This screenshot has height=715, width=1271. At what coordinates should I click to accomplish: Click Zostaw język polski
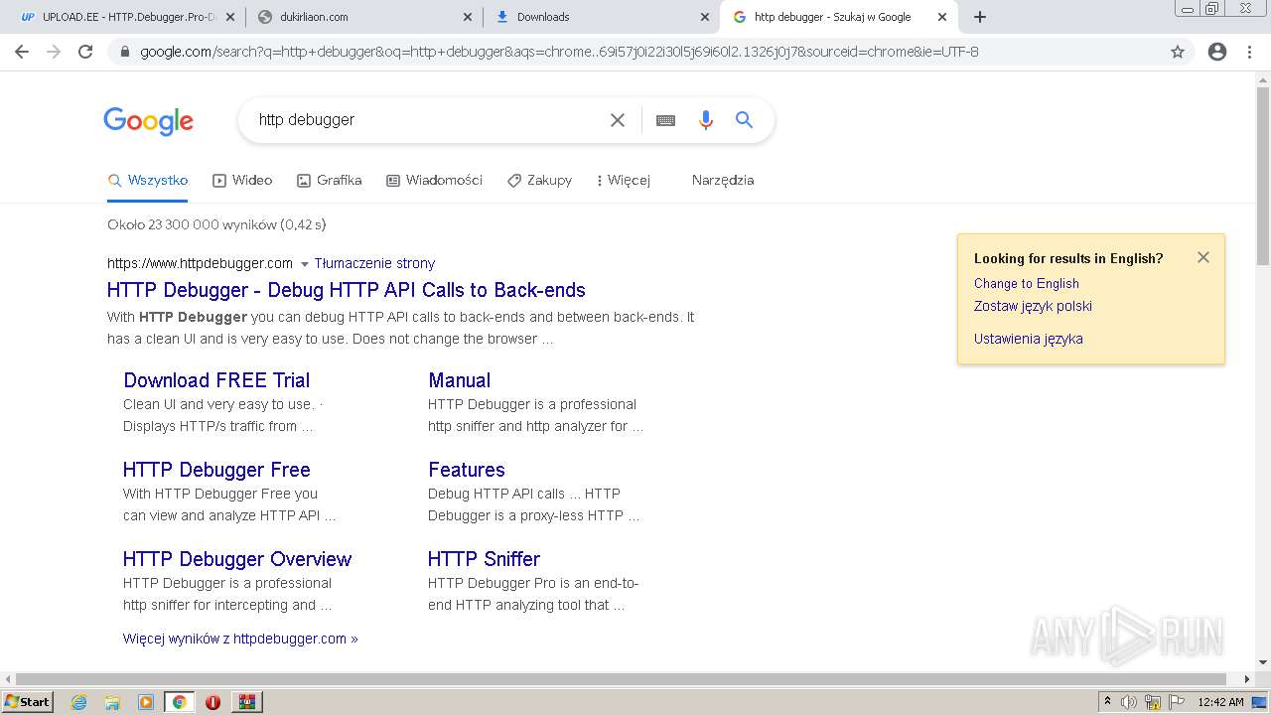click(1033, 306)
